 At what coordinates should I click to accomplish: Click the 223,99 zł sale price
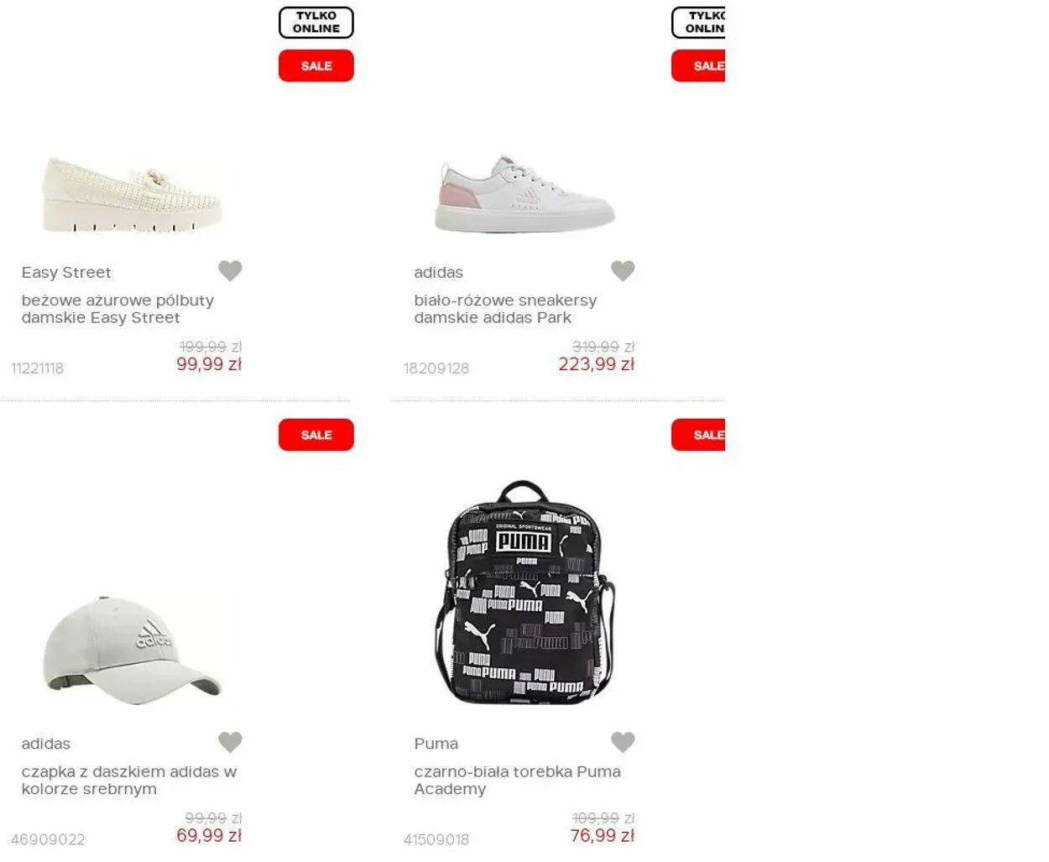tap(597, 364)
